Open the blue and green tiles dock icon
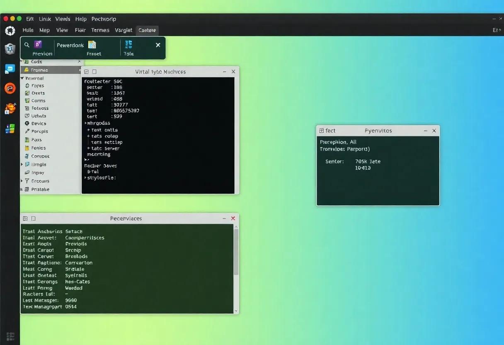The image size is (504, 345). (x=10, y=129)
